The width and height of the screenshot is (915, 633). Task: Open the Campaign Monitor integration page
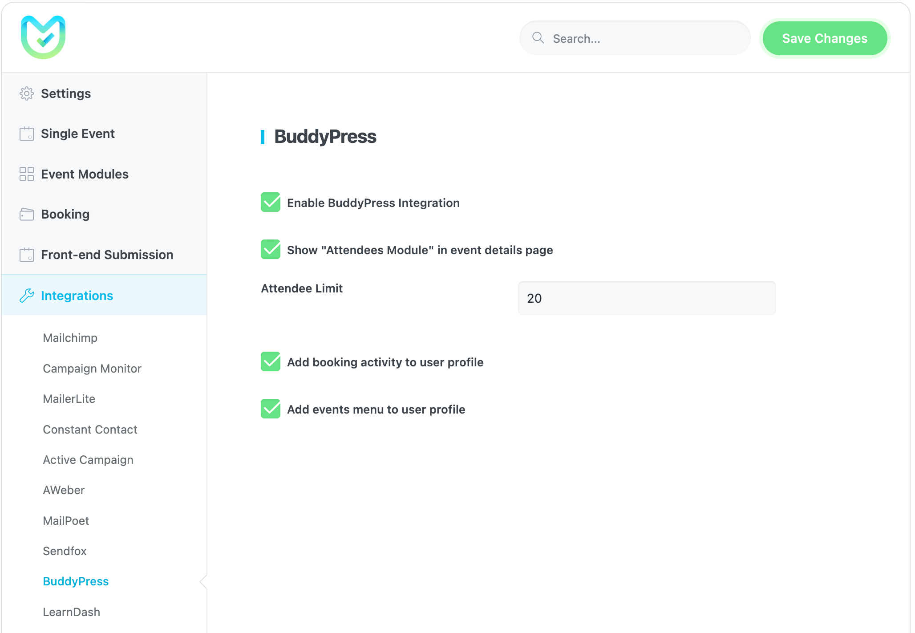[92, 369]
